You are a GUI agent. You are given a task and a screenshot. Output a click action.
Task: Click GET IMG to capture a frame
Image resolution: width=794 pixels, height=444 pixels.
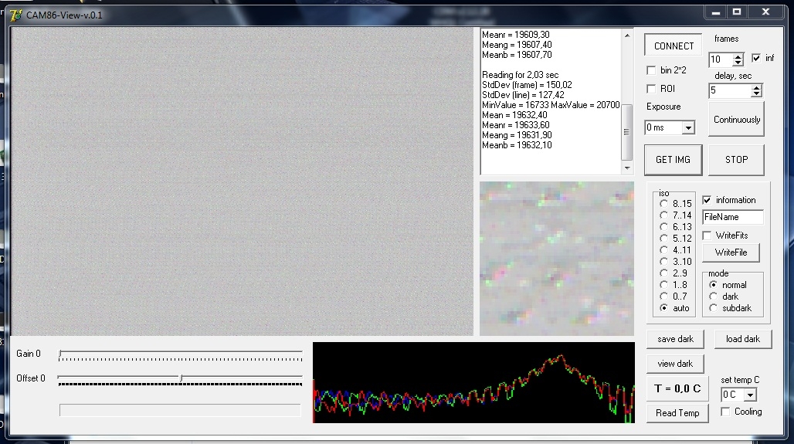[673, 160]
